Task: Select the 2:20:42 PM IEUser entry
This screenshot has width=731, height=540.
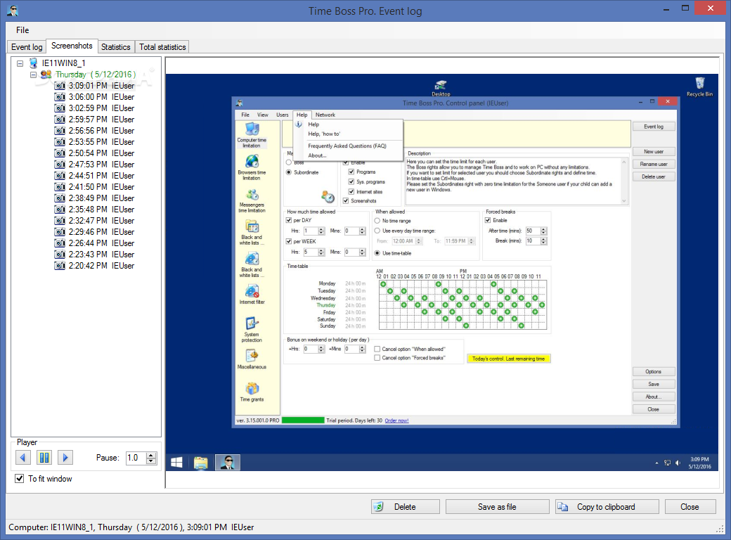Action: pyautogui.click(x=101, y=266)
